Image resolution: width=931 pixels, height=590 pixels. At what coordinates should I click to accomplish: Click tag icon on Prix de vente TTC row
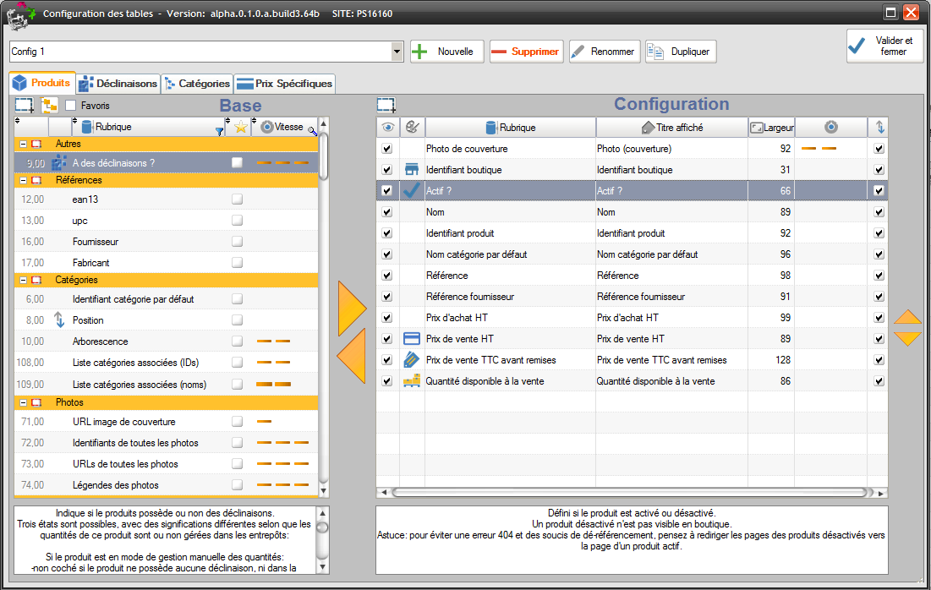[412, 360]
